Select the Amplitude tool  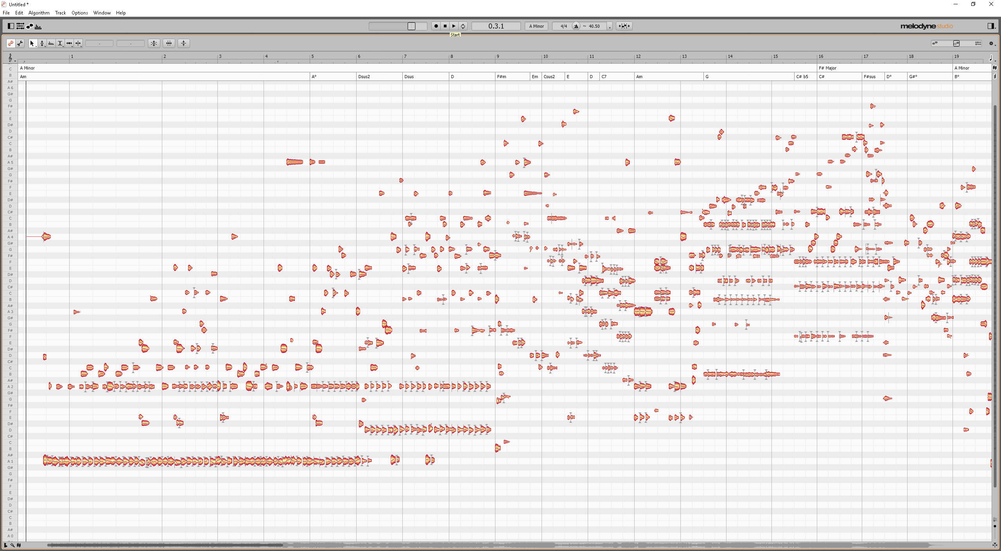coord(60,43)
